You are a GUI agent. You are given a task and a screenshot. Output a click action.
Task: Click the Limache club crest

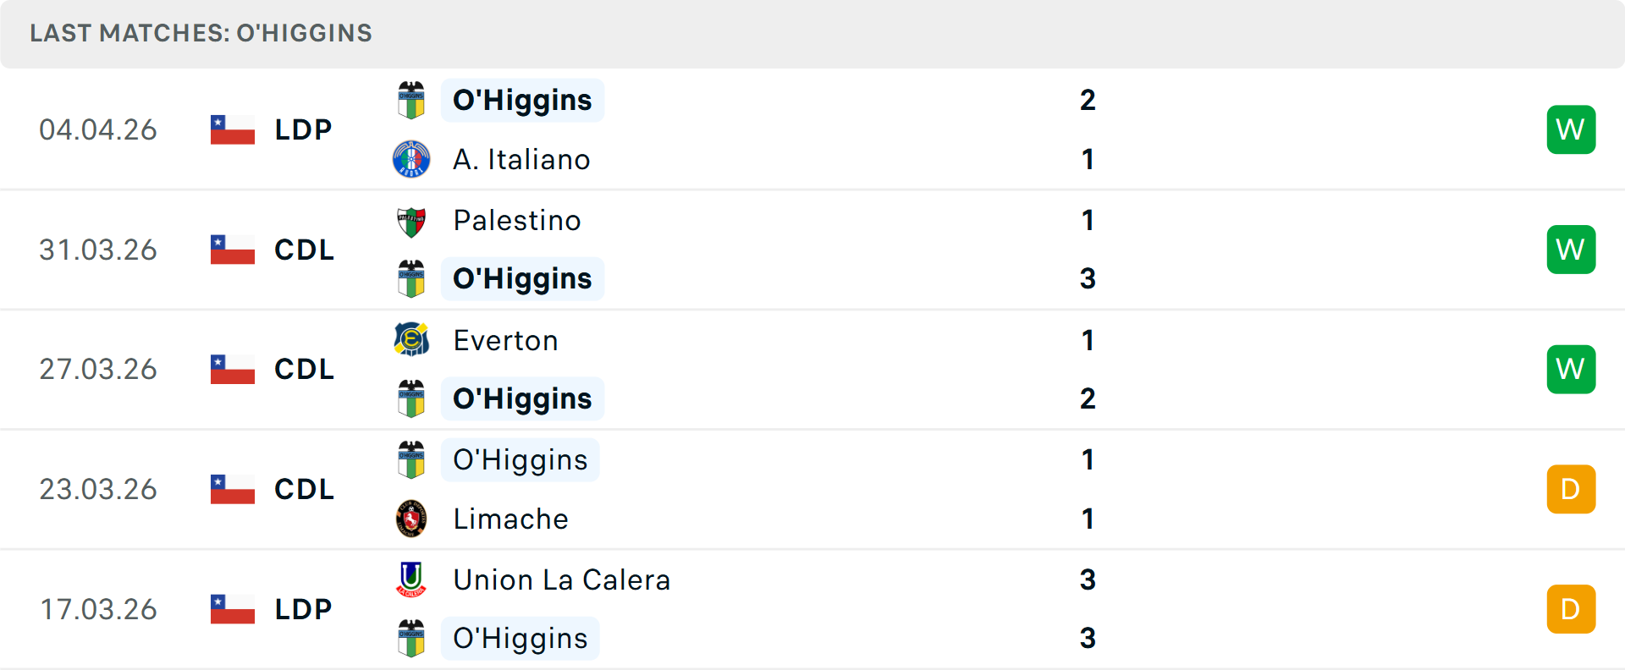pyautogui.click(x=411, y=519)
